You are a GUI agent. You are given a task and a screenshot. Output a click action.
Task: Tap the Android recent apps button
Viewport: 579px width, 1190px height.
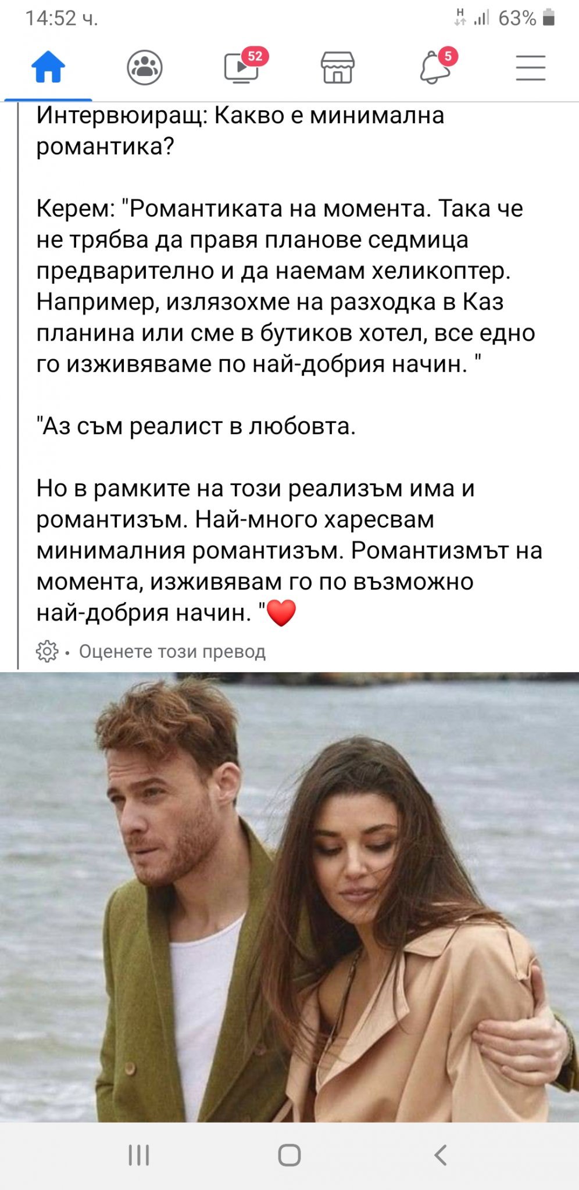(x=139, y=1155)
